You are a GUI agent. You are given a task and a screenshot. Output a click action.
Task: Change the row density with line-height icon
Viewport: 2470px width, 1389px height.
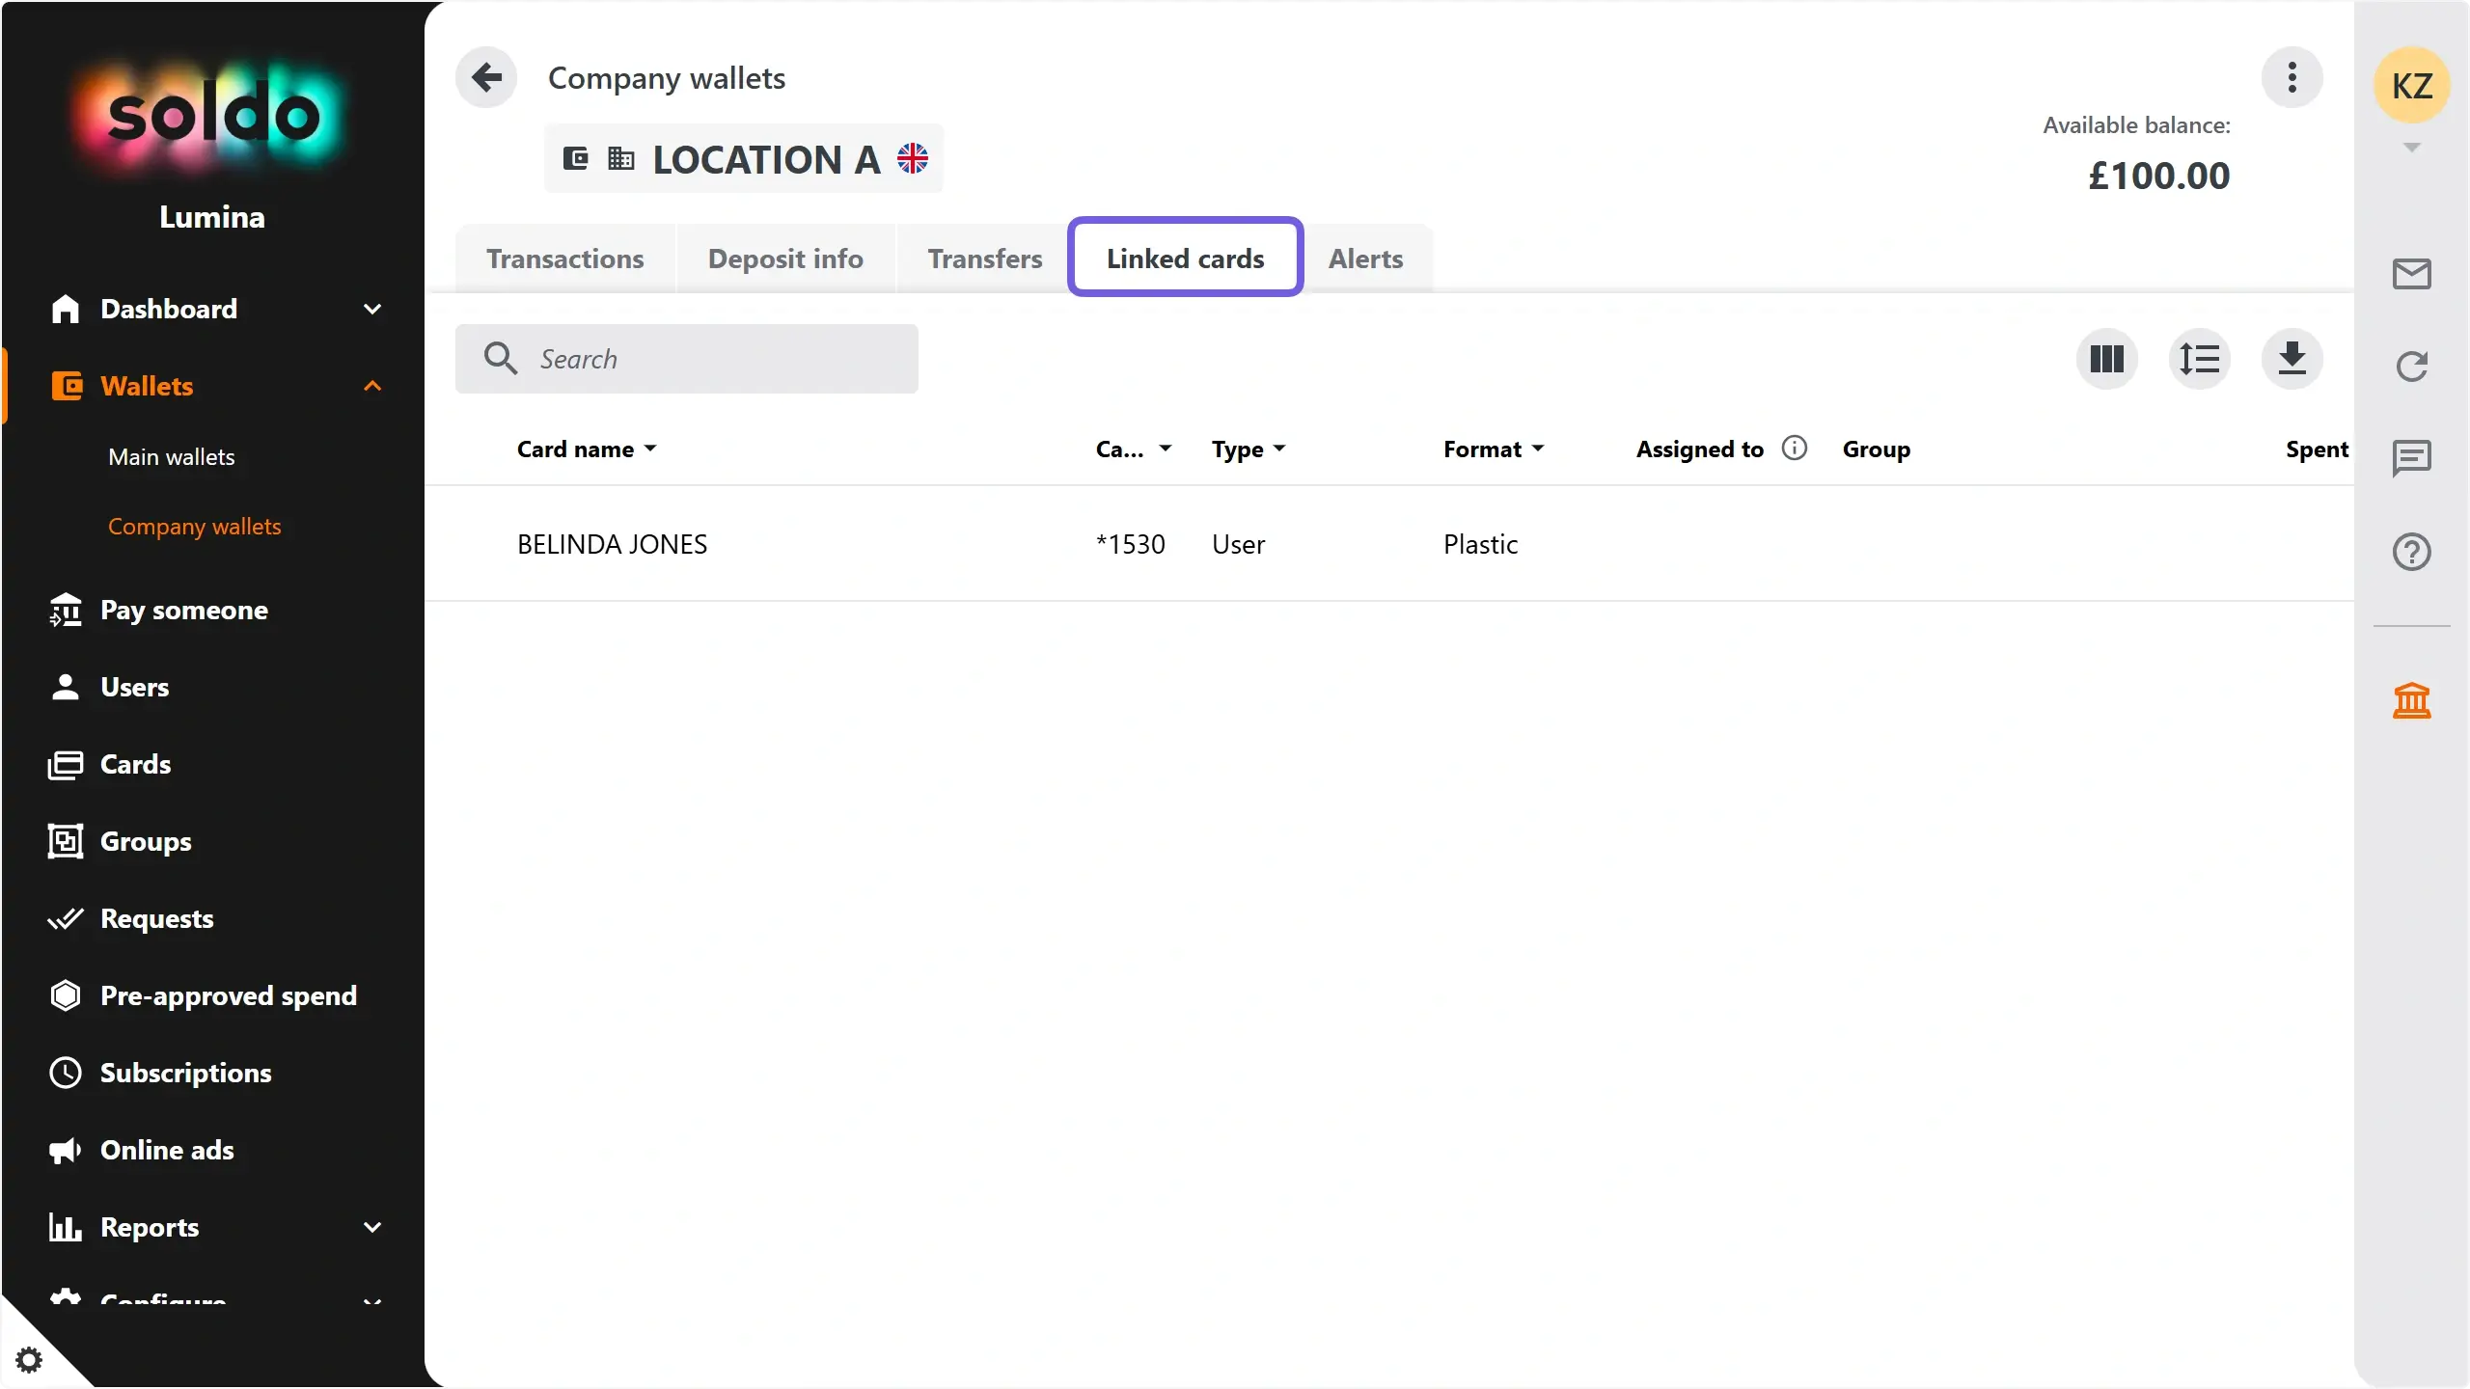2199,359
